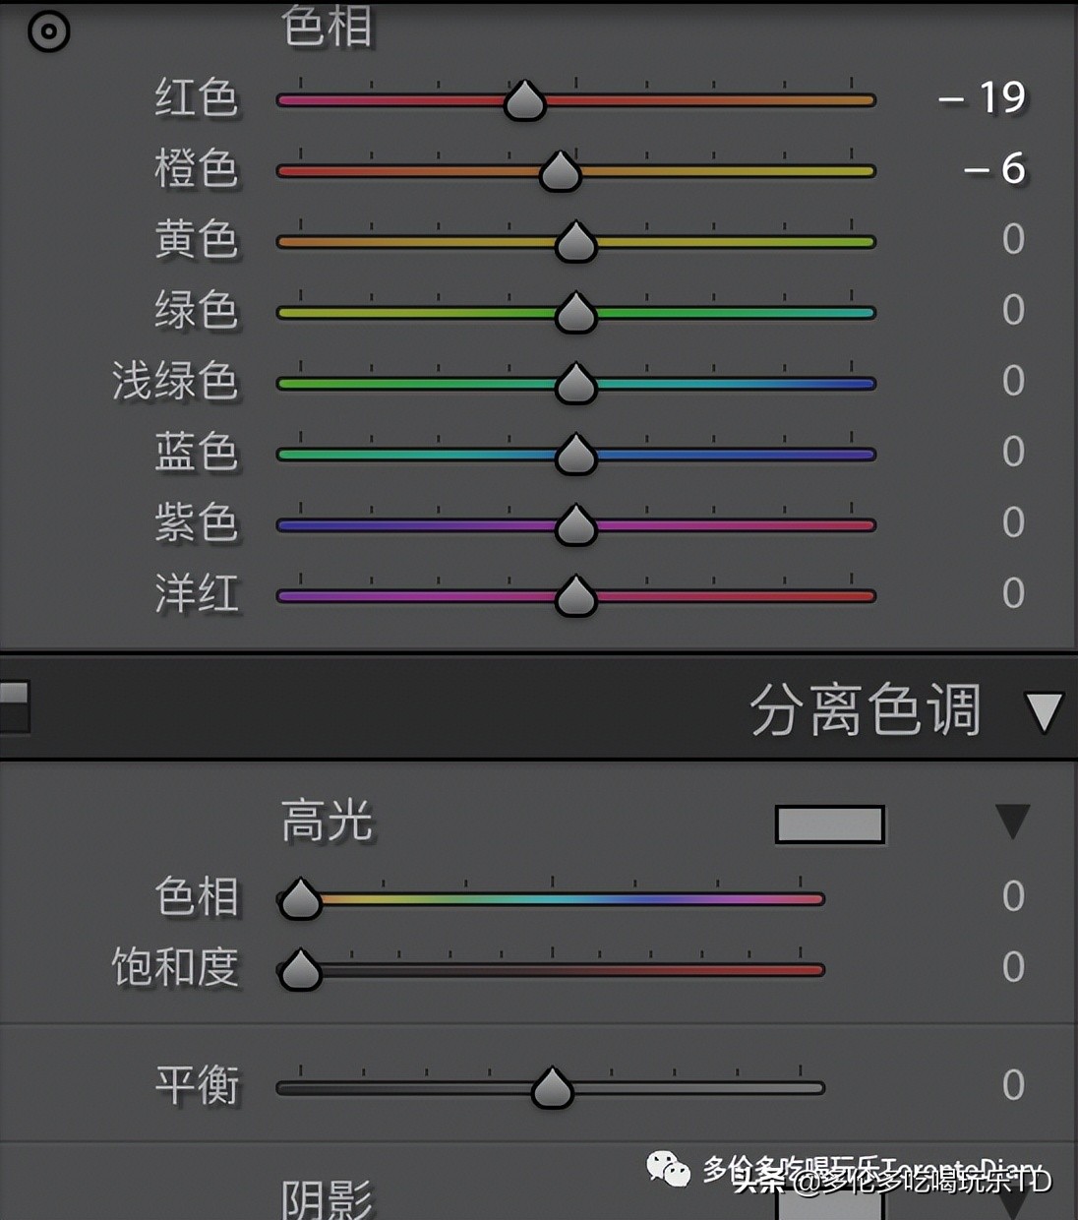
Task: Click the highlights 色相 slider handle
Action: (x=299, y=899)
